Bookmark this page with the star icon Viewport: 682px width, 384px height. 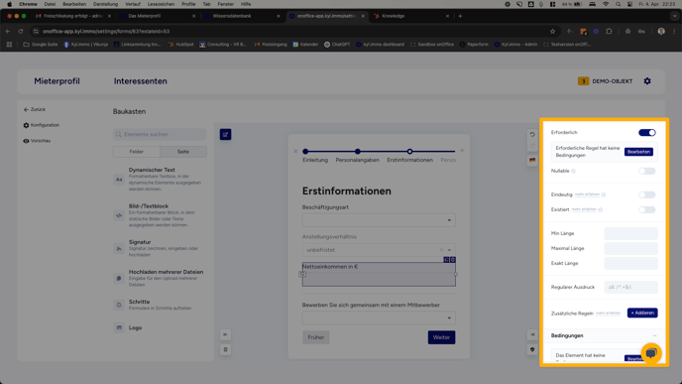coord(552,32)
